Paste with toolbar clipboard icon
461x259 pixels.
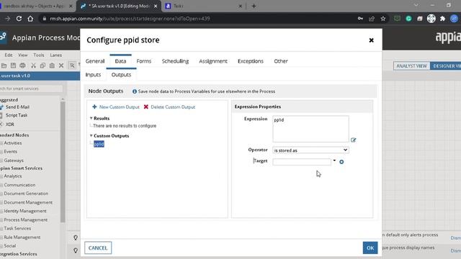point(52,65)
